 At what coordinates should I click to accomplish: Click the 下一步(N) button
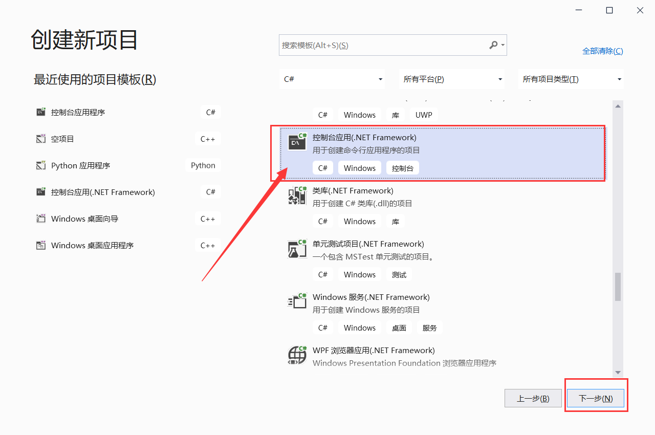[596, 398]
